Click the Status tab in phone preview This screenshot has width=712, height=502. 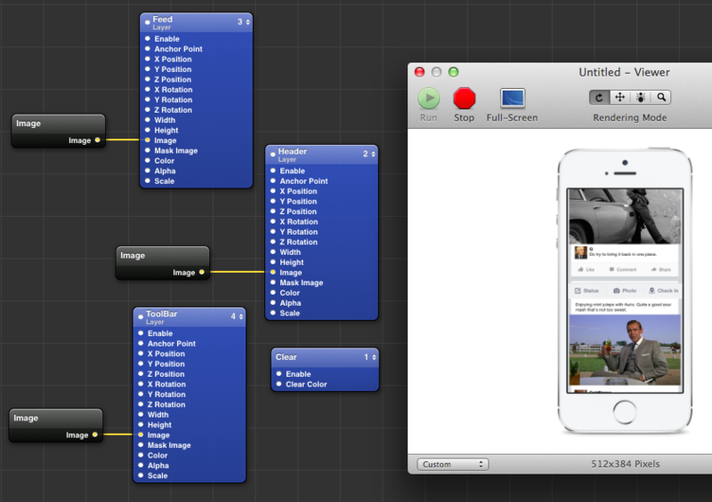click(x=587, y=291)
